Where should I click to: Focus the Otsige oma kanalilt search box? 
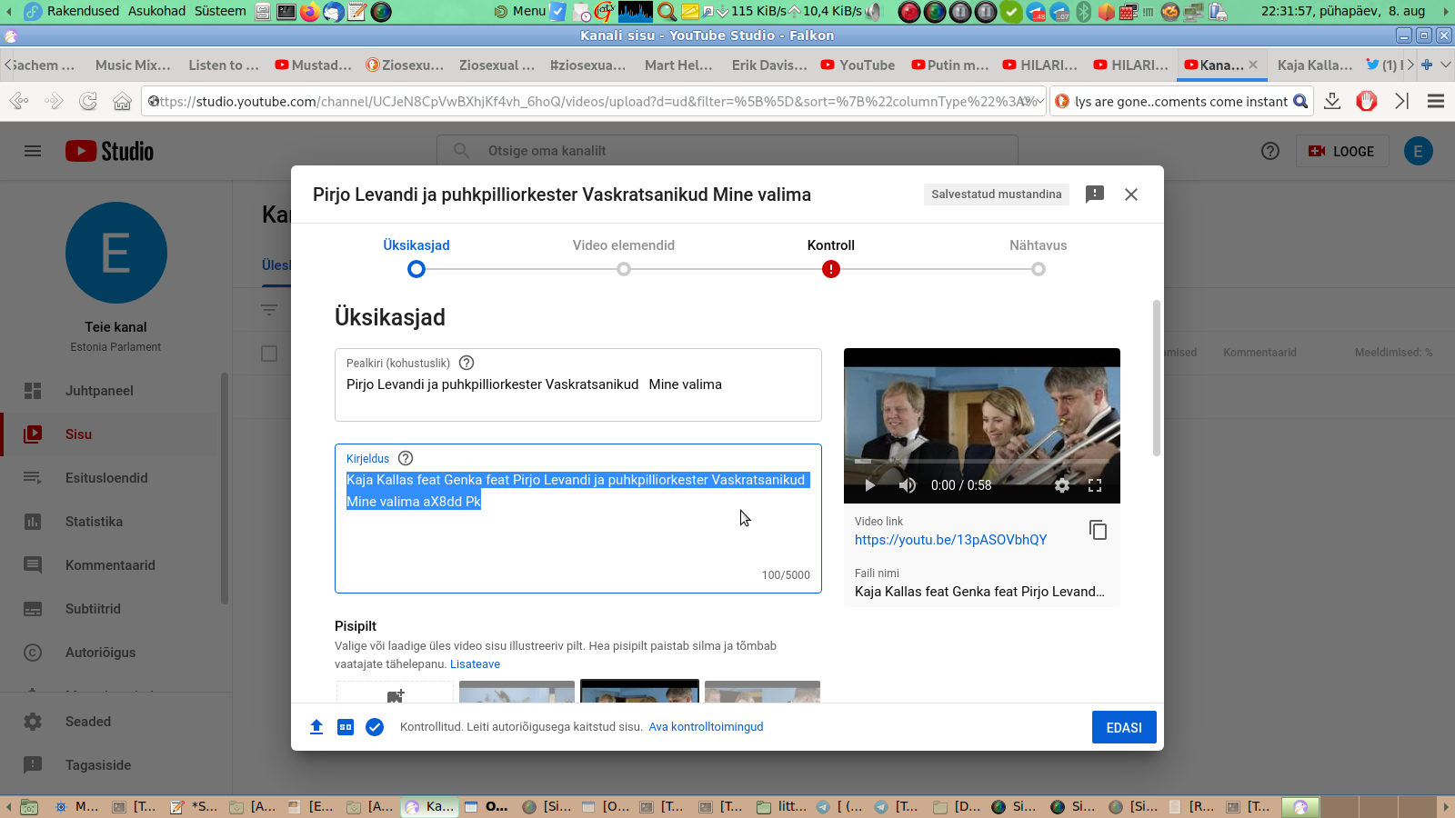(727, 151)
